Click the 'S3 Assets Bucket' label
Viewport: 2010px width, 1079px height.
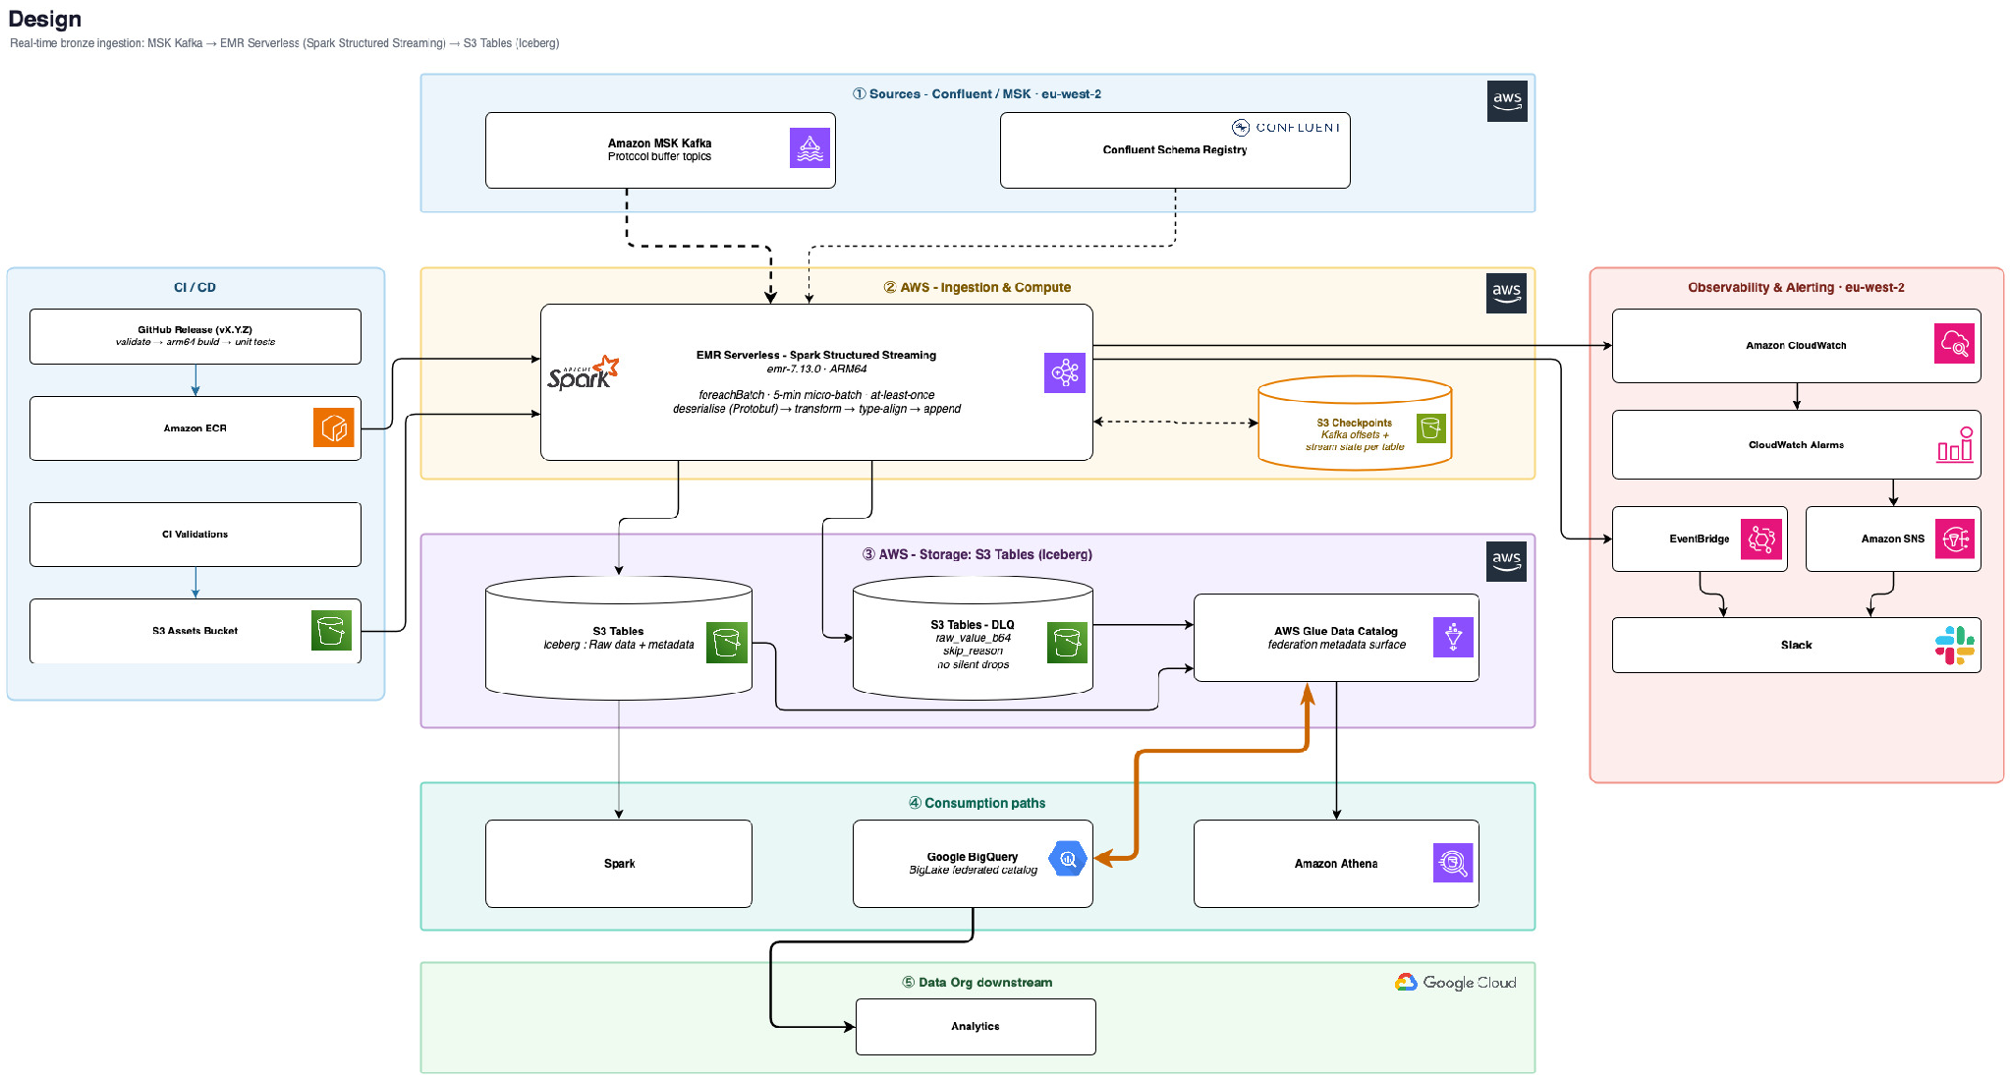[195, 631]
